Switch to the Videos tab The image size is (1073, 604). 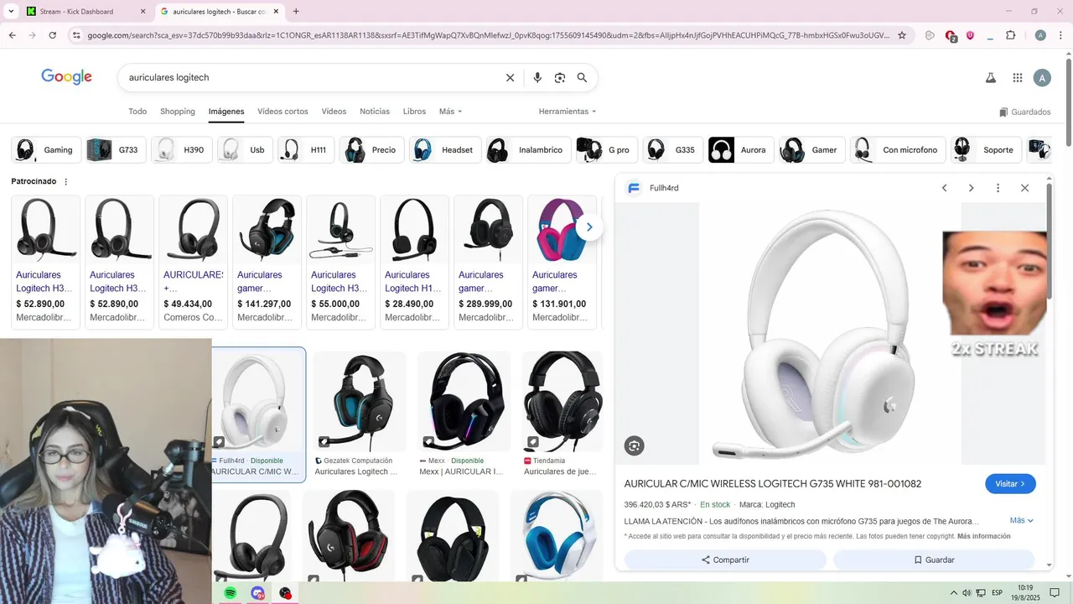coord(334,112)
